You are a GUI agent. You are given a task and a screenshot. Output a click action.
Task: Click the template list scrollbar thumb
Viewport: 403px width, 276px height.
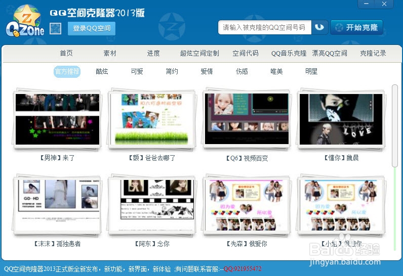pos(394,126)
